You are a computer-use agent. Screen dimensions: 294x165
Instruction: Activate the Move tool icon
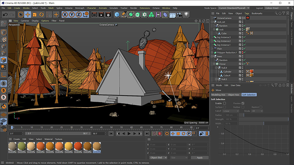[x=28, y=14]
